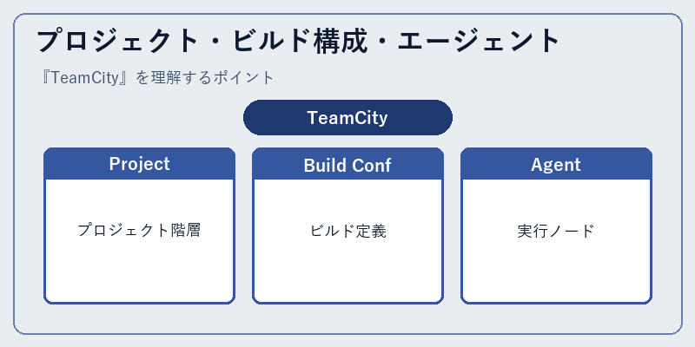This screenshot has height=347, width=695.
Task: Click the word ビルド構成 in the heading
Action: 300,41
